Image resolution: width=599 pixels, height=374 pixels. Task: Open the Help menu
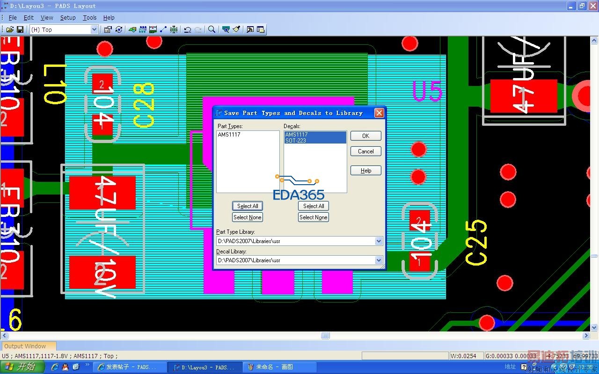[x=109, y=18]
